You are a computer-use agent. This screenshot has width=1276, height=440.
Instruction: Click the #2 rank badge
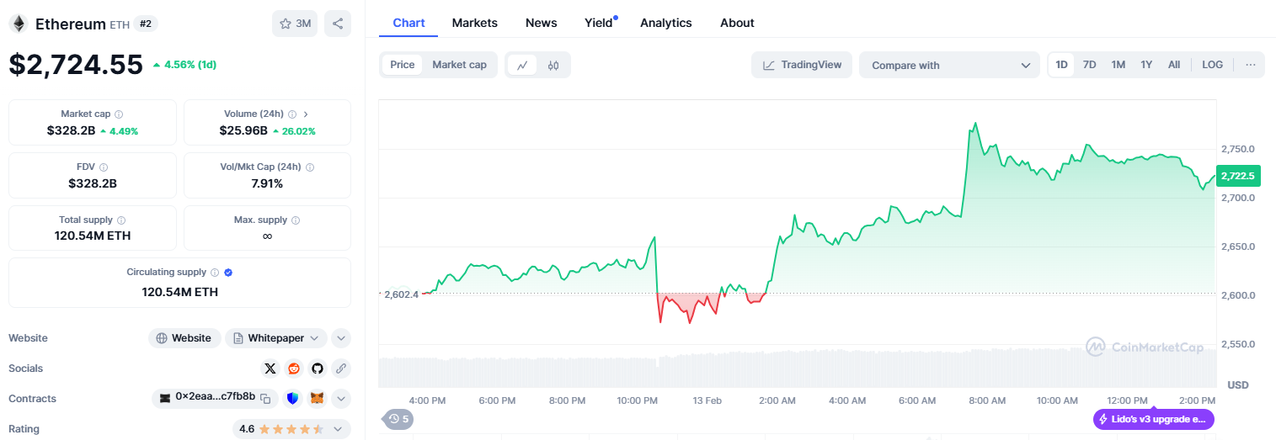[146, 24]
